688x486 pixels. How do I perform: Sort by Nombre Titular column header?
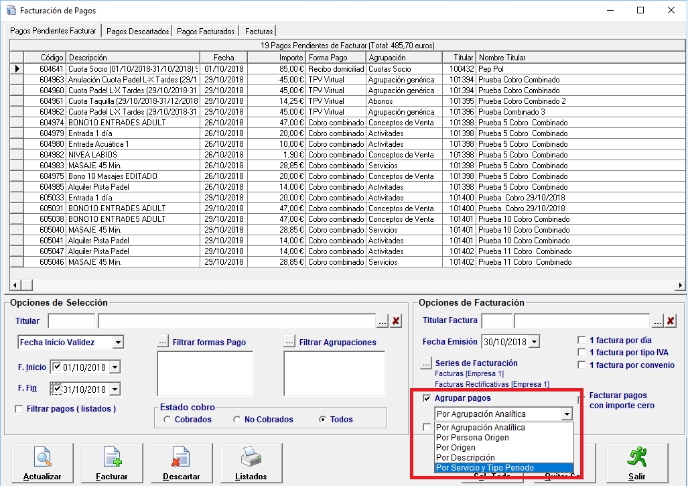click(581, 58)
